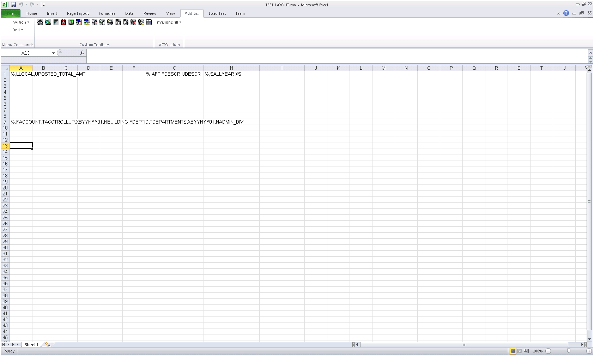
Task: Click the green boot icon in Custom Toolbars
Action: tap(47, 22)
